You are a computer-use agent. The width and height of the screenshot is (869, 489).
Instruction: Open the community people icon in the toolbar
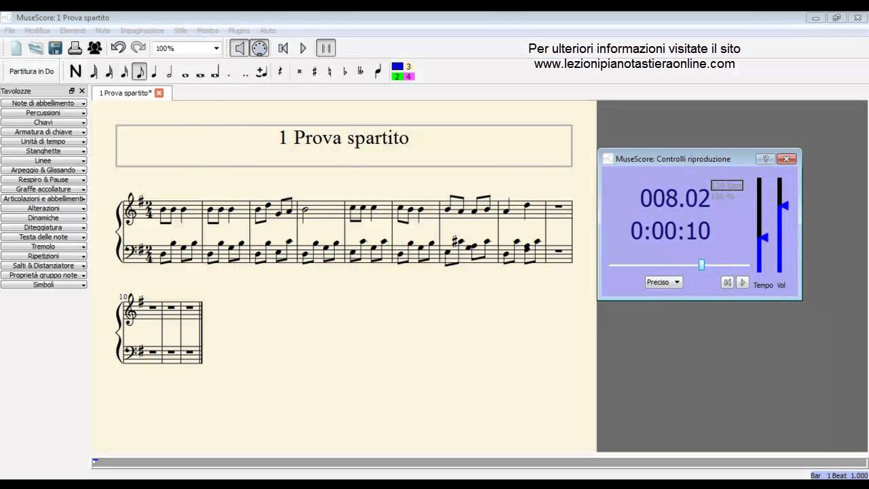pos(94,48)
